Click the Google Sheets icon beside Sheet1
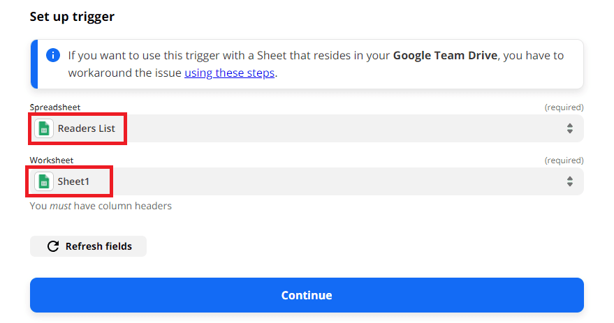 (x=44, y=181)
